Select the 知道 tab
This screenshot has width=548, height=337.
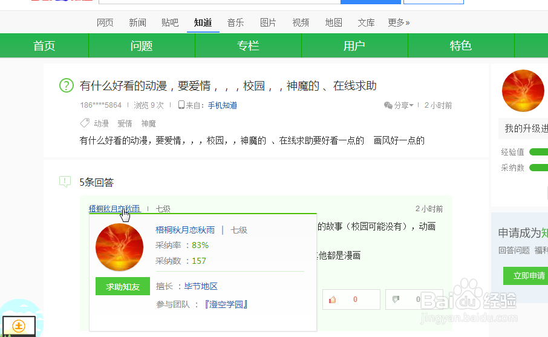[x=203, y=23]
